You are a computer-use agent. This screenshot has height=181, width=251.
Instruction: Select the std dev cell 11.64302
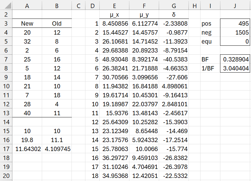(27, 149)
